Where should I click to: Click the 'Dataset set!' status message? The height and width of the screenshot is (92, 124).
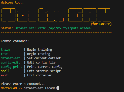click(x=25, y=28)
